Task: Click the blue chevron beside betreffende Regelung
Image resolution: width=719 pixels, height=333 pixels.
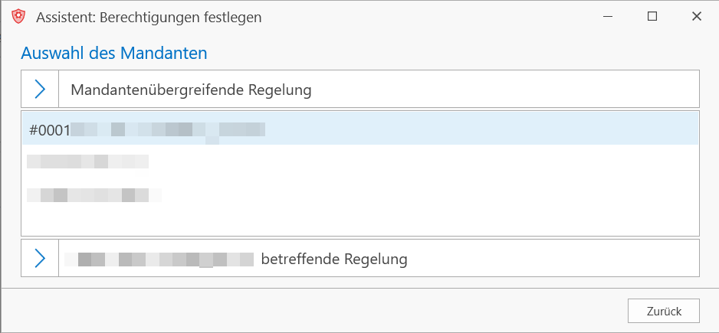Action: coord(40,258)
